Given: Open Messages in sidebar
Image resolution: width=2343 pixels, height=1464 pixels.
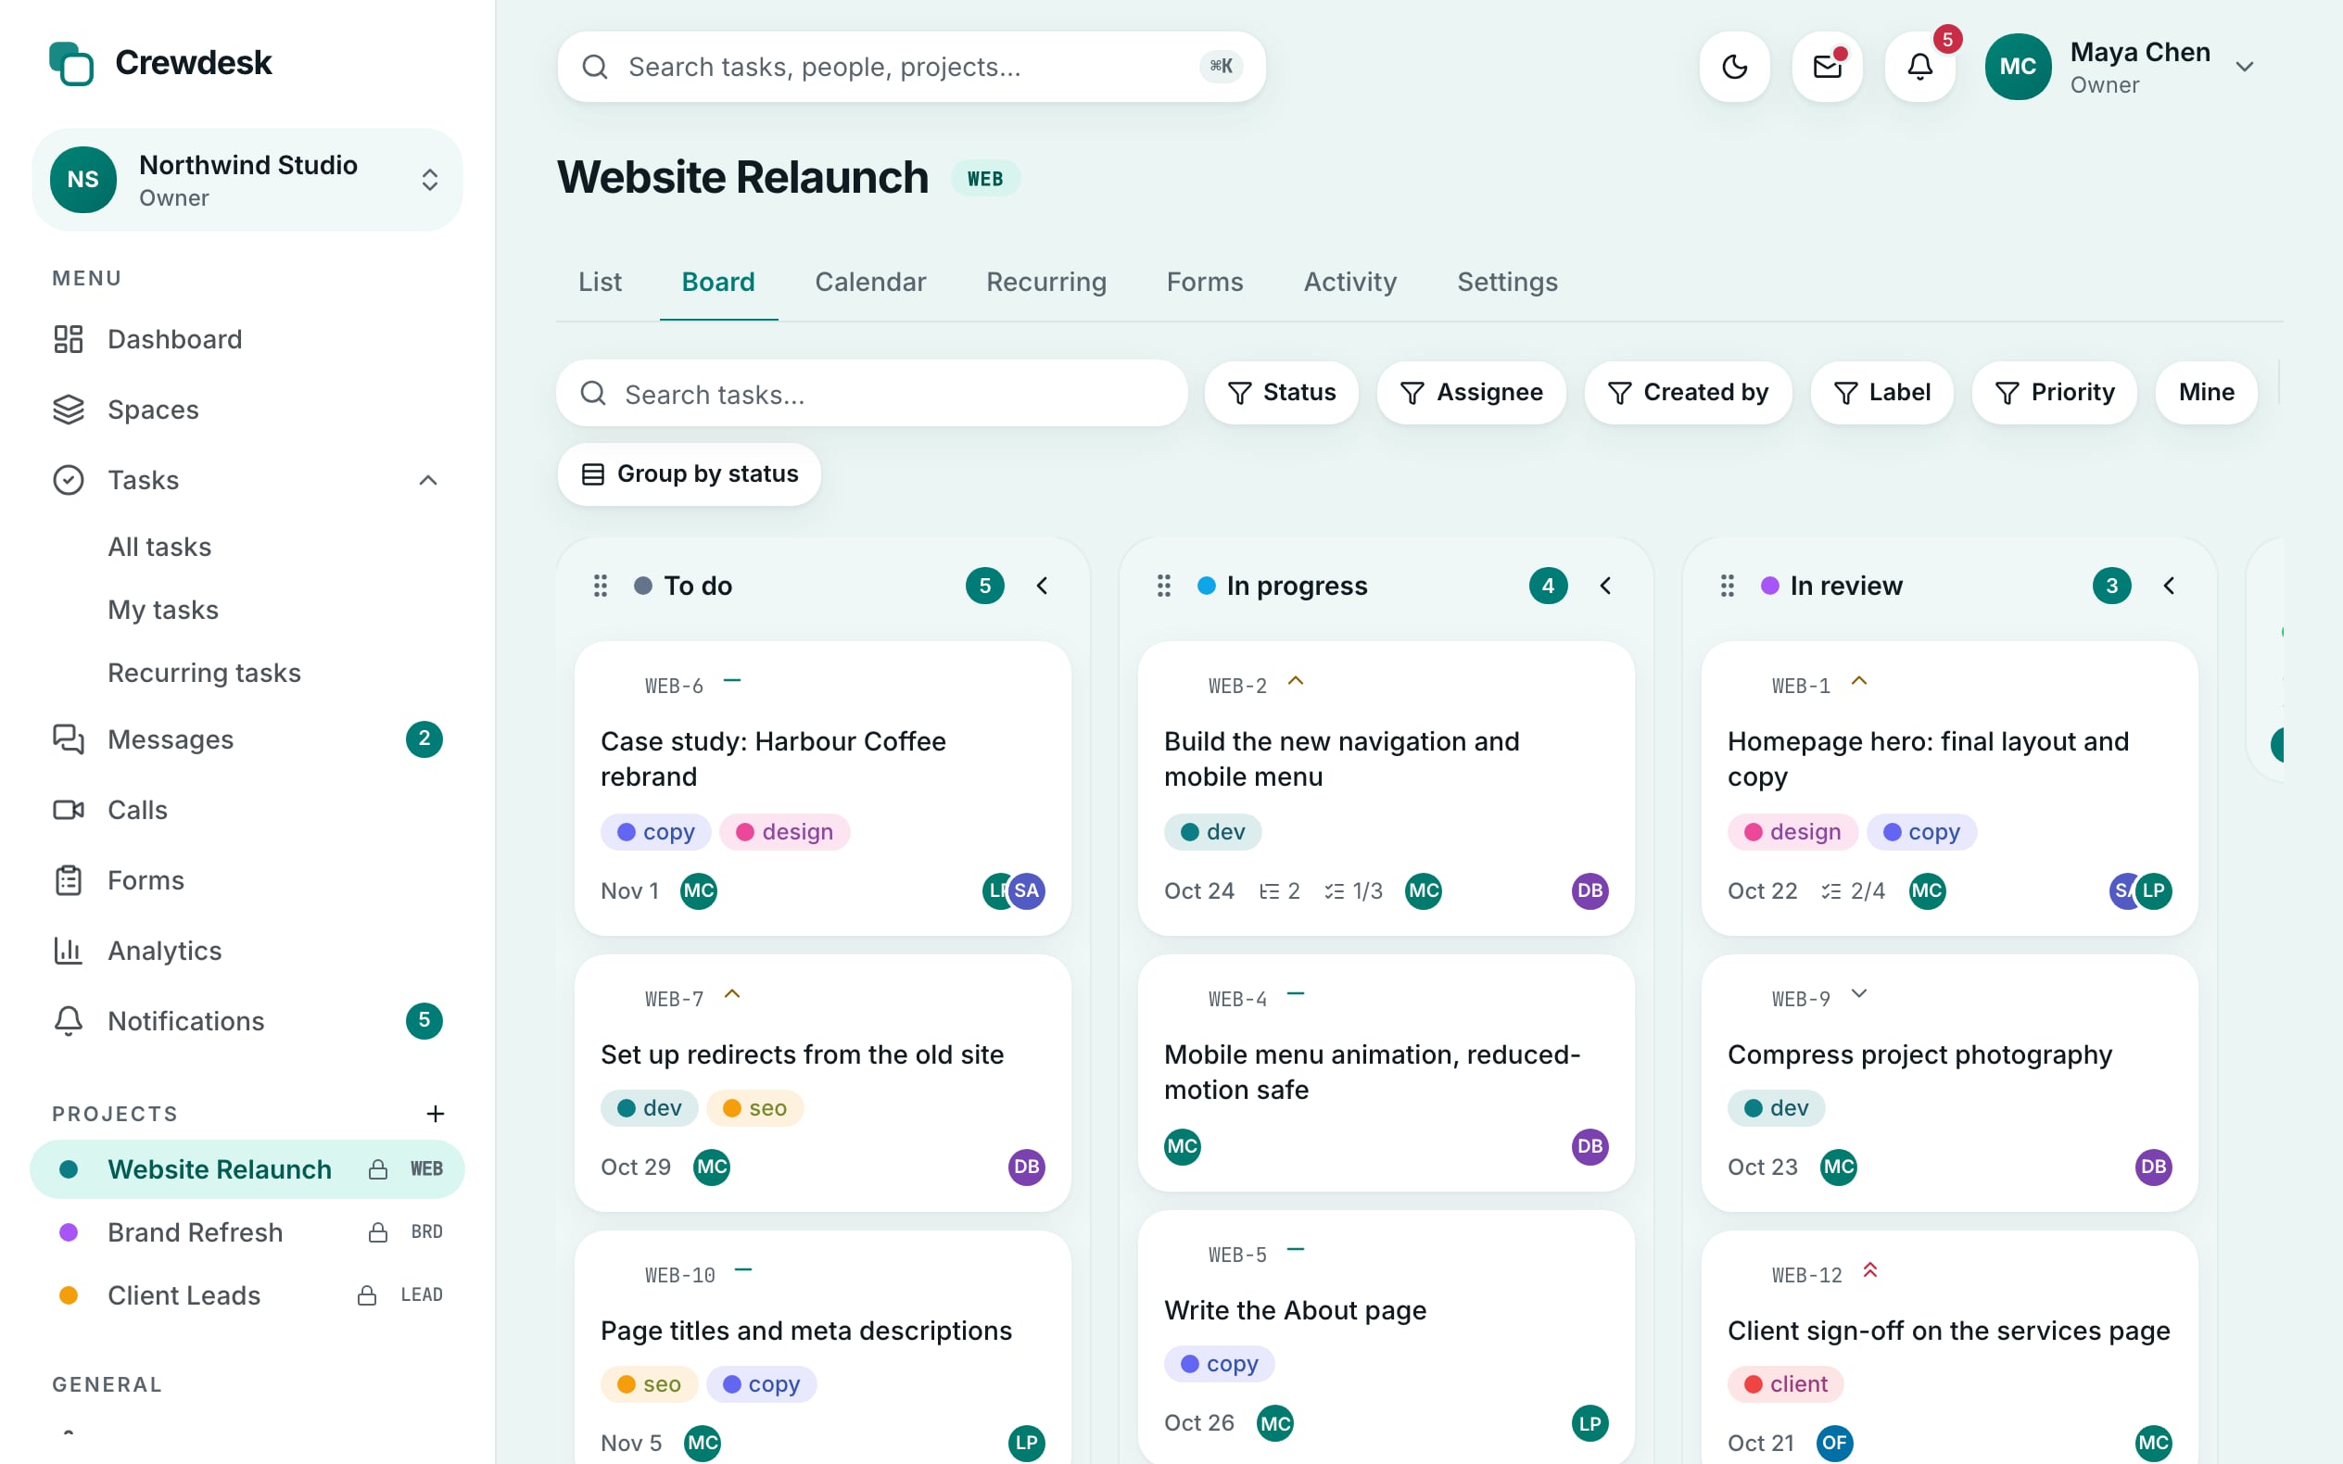Looking at the screenshot, I should point(247,738).
